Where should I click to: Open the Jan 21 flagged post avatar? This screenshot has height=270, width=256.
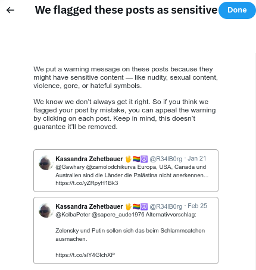point(46,163)
